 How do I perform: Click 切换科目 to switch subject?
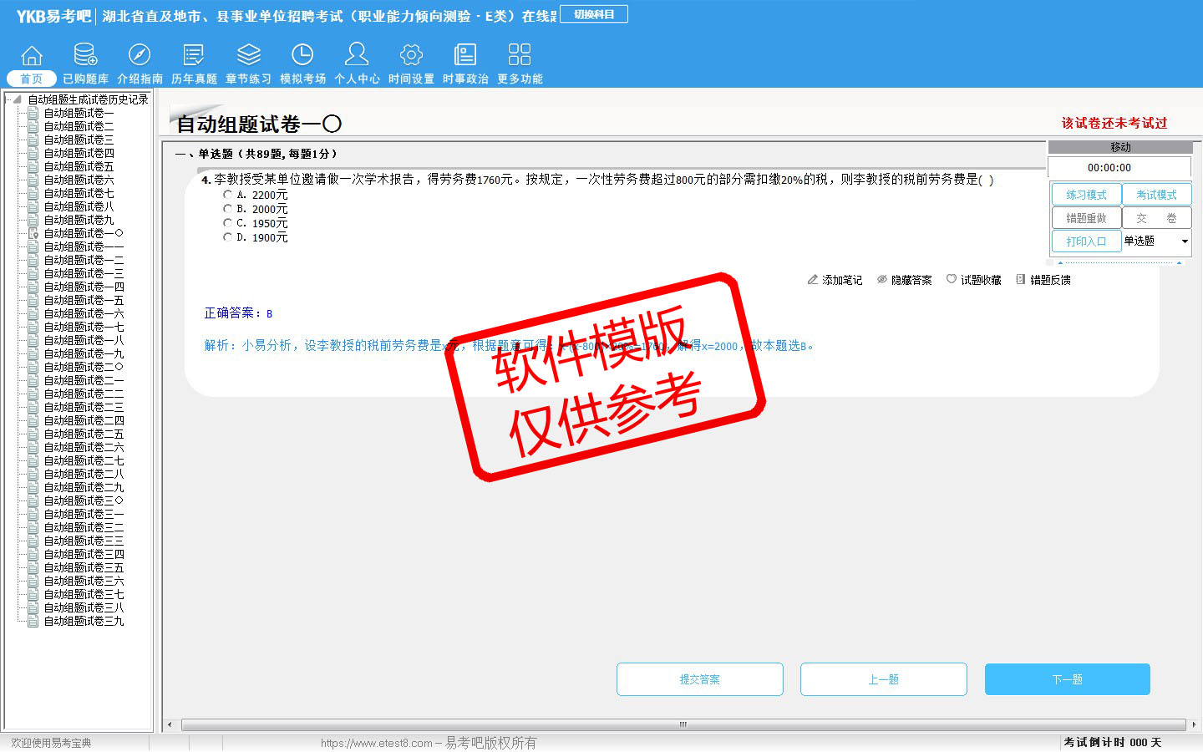tap(594, 14)
